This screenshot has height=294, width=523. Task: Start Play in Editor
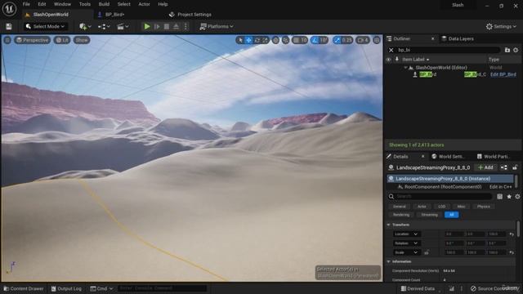coord(147,27)
